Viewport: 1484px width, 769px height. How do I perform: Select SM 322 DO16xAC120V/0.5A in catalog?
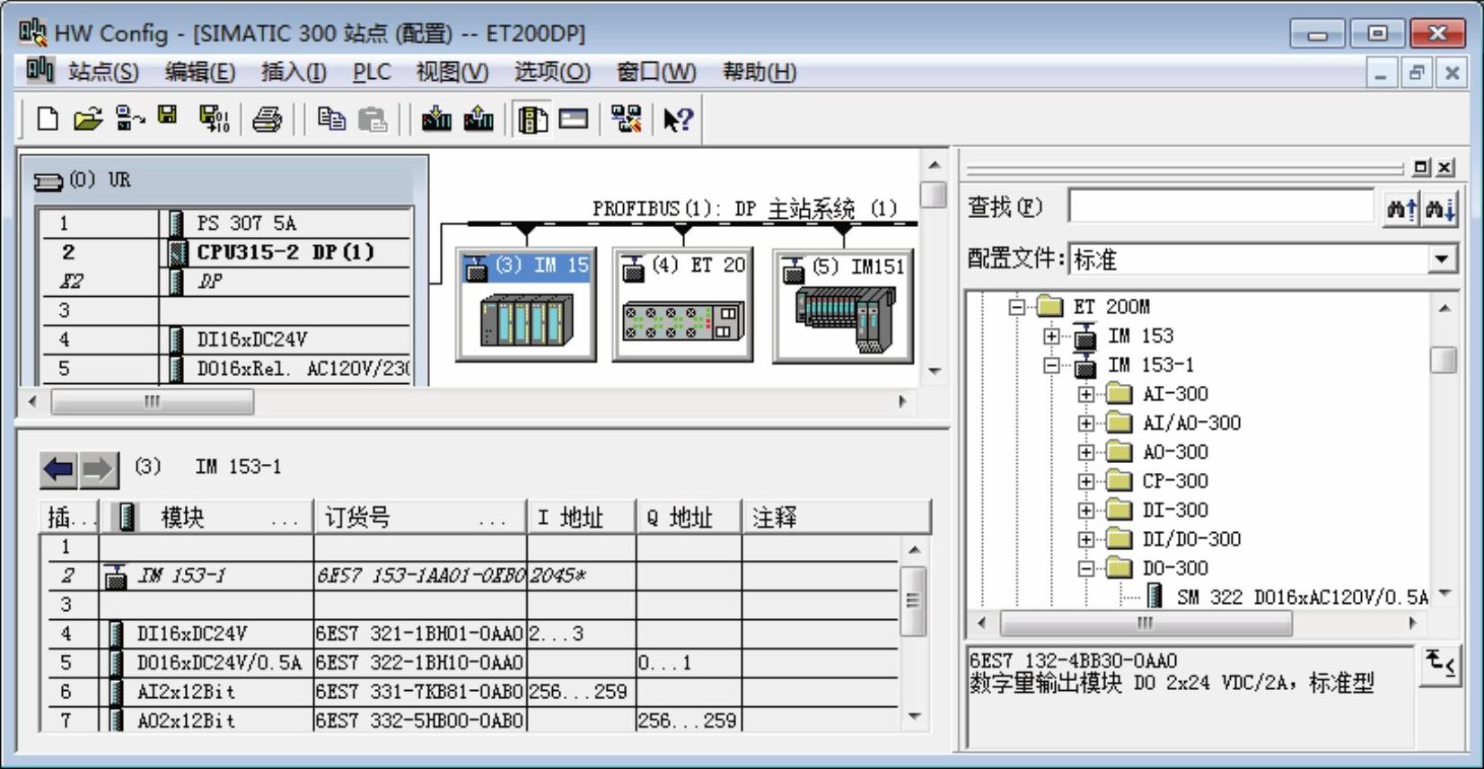click(1302, 597)
